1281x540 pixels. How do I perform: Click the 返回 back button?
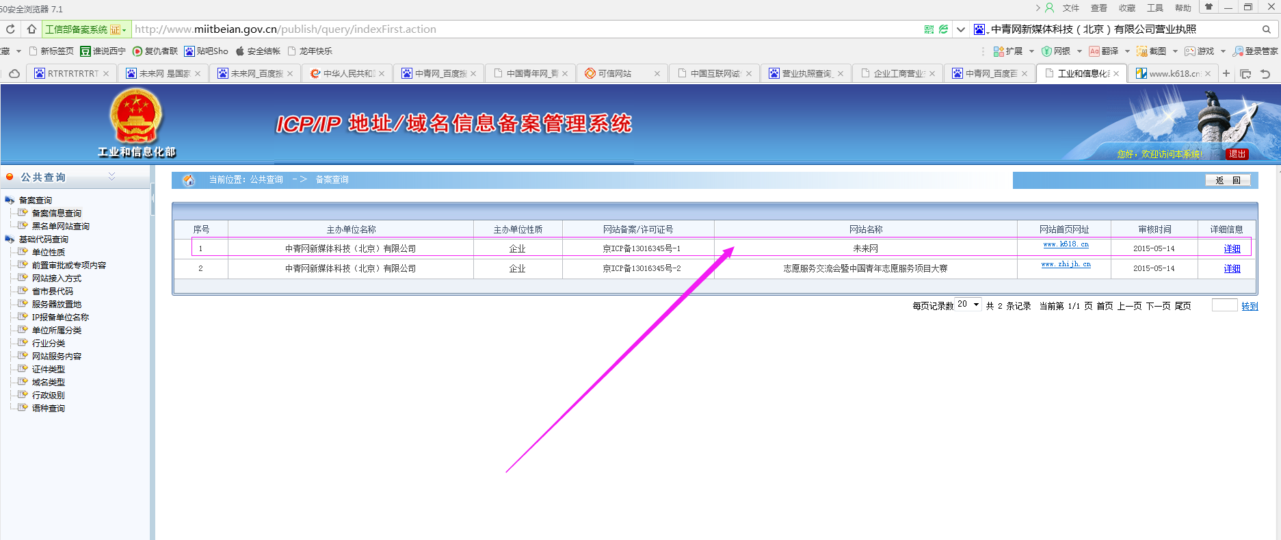(1228, 180)
